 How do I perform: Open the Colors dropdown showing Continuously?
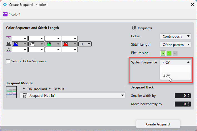pyautogui.click(x=175, y=36)
